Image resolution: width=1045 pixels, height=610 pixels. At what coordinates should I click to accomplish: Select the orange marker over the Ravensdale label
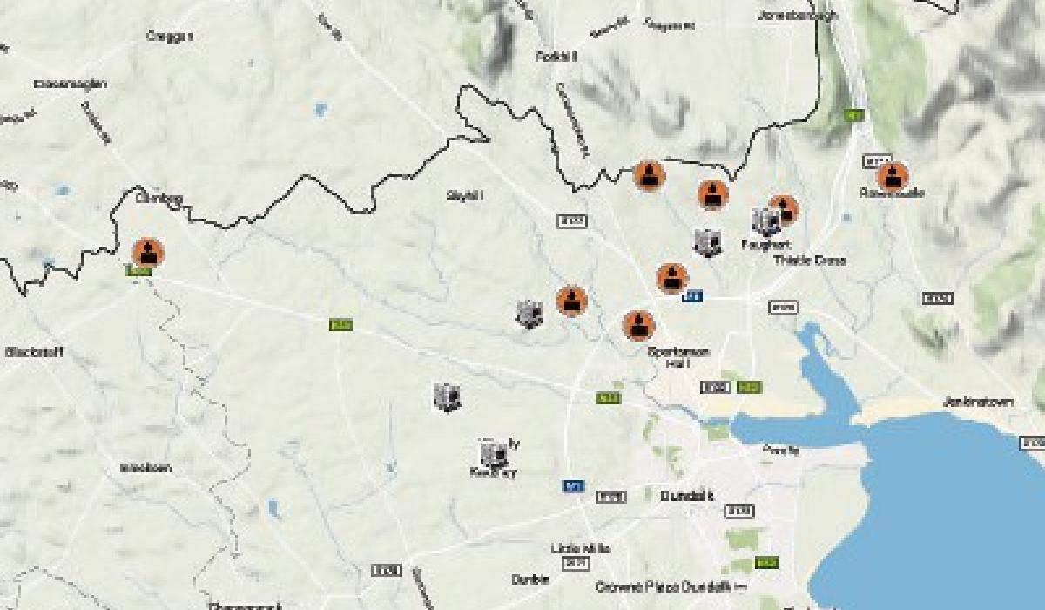pyautogui.click(x=893, y=177)
